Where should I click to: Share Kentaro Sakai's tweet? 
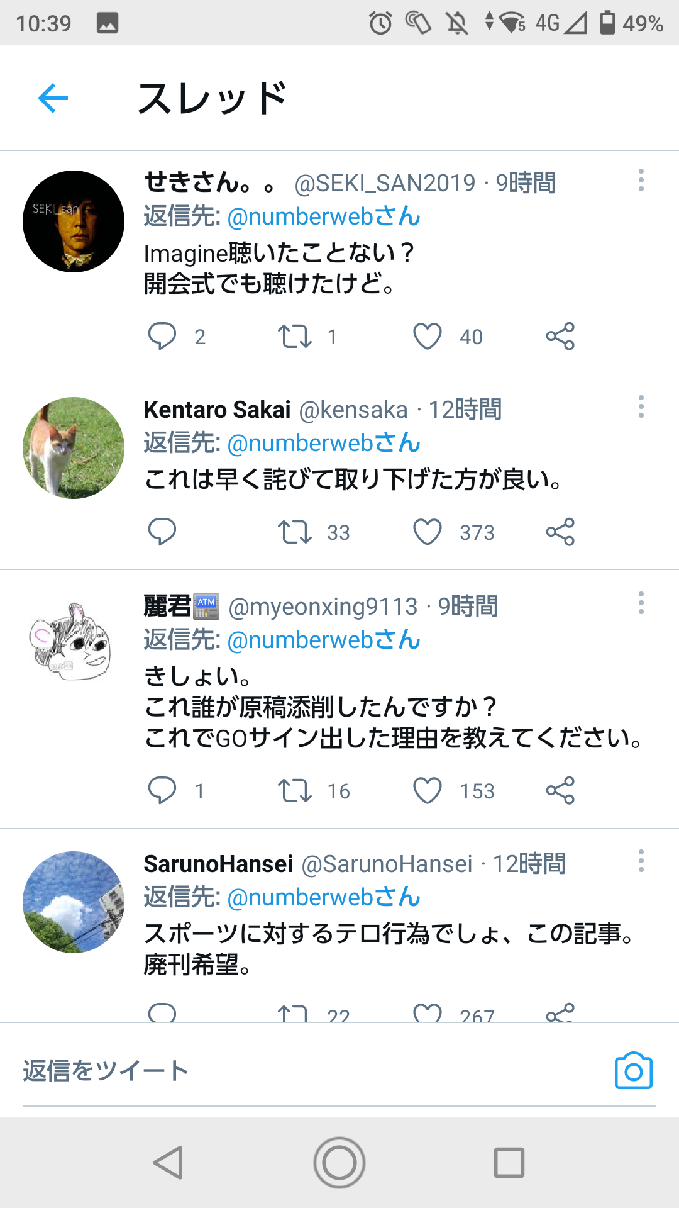coord(560,532)
